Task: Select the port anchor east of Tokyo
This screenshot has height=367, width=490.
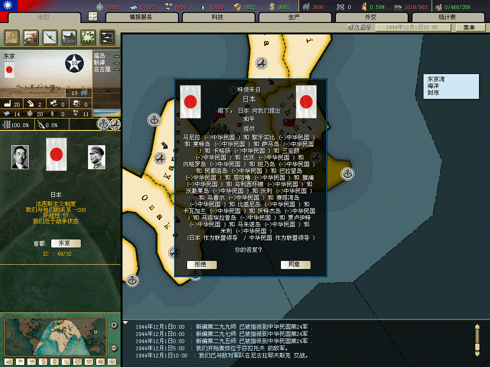Action: pyautogui.click(x=347, y=174)
